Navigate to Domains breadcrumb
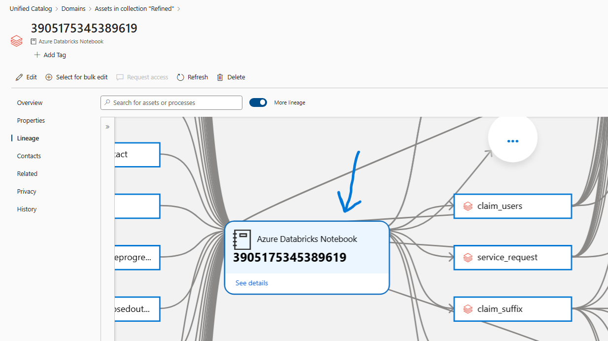This screenshot has width=608, height=341. [x=73, y=9]
